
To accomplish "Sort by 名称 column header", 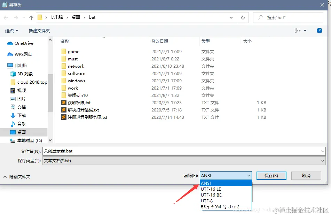I will tap(65, 41).
